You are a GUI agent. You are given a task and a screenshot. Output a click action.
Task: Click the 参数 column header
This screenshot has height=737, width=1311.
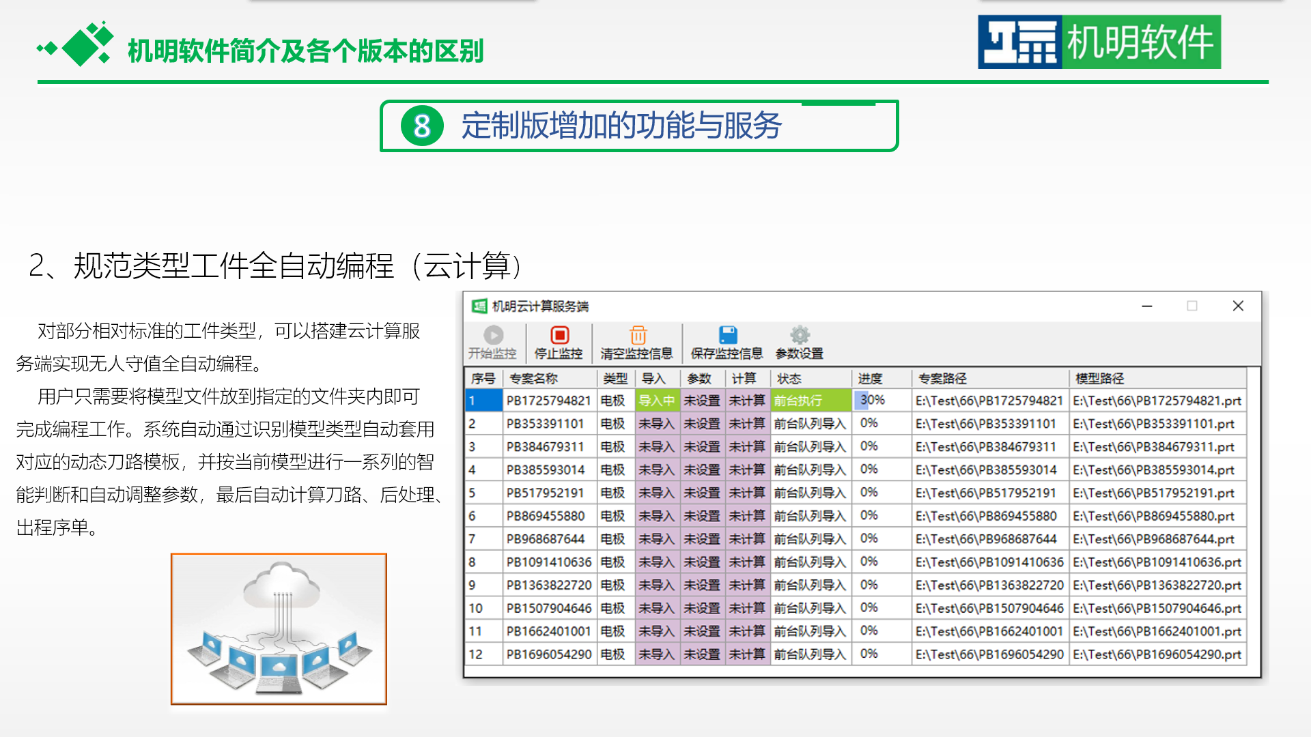(x=702, y=379)
